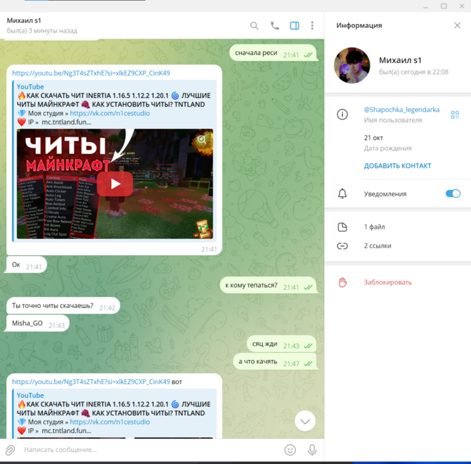Click the @Shapochka_legendarka username
The height and width of the screenshot is (464, 471).
point(402,110)
